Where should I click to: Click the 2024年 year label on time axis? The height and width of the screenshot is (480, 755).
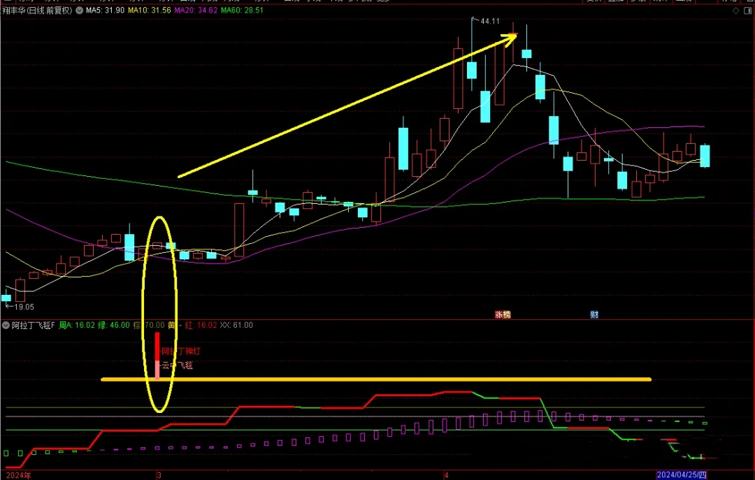point(18,474)
